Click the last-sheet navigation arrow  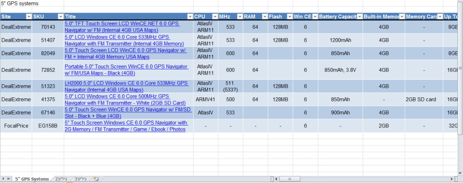pos(9,179)
